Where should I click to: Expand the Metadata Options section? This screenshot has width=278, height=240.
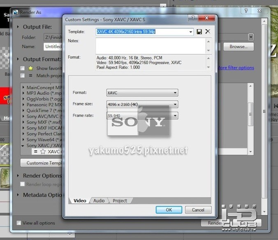pyautogui.click(x=18, y=195)
